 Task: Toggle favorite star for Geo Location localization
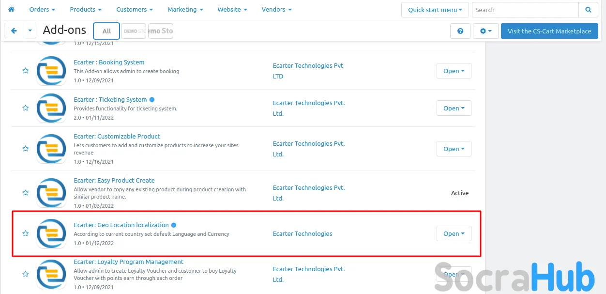[26, 233]
